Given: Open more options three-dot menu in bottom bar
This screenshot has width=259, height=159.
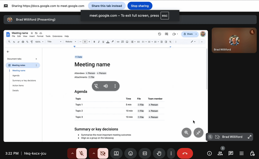Looking at the screenshot, I should coord(171,153).
